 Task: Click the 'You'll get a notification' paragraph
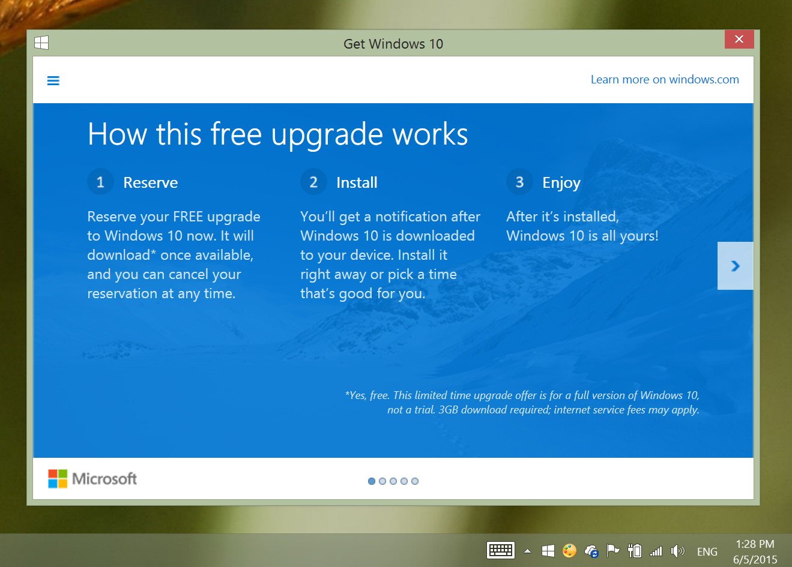[390, 255]
